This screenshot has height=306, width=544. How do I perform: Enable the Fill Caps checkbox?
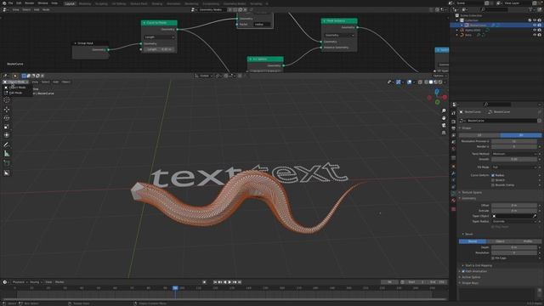(493, 258)
